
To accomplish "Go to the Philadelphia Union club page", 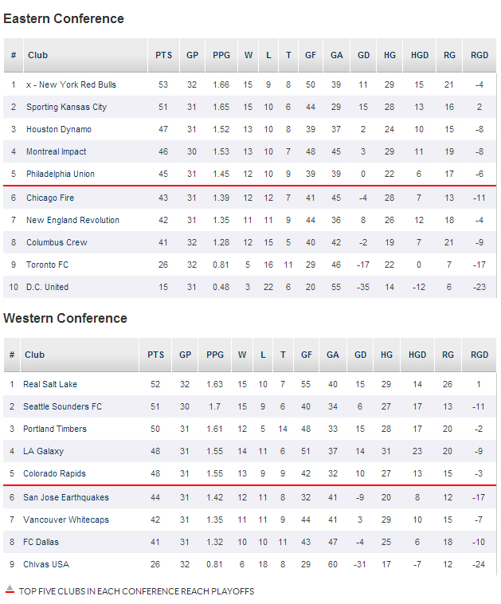I will [61, 174].
